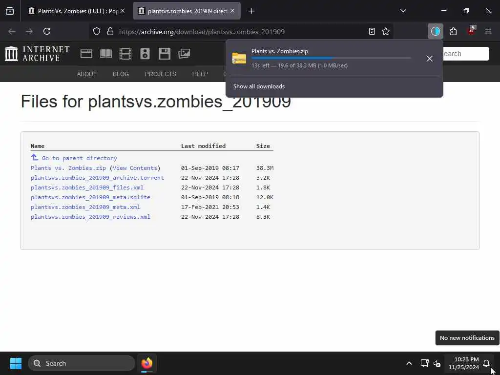Go back to previous page
This screenshot has width=500, height=375.
click(12, 31)
